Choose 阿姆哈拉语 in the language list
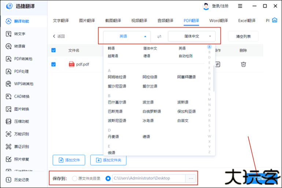Image resolution: width=282 pixels, height=188 pixels. click(x=117, y=77)
